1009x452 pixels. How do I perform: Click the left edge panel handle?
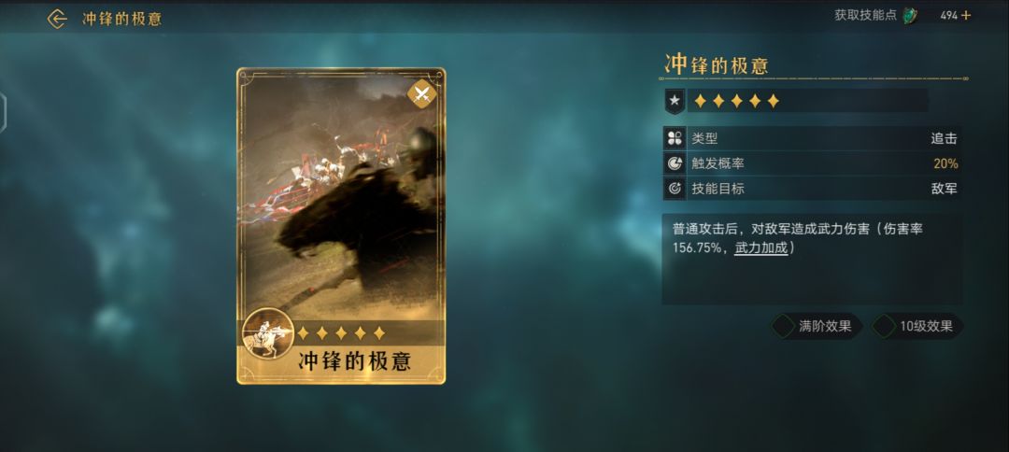pyautogui.click(x=3, y=113)
